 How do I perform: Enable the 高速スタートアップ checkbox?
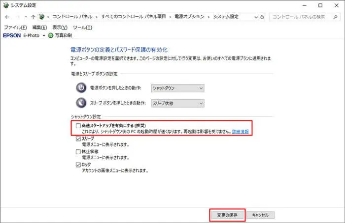pyautogui.click(x=78, y=126)
